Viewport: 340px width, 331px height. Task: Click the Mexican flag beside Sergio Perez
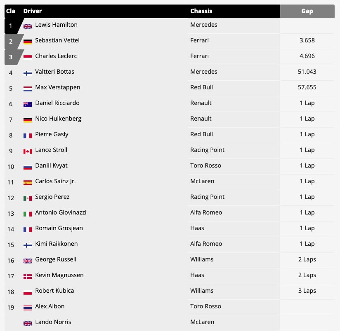point(28,198)
